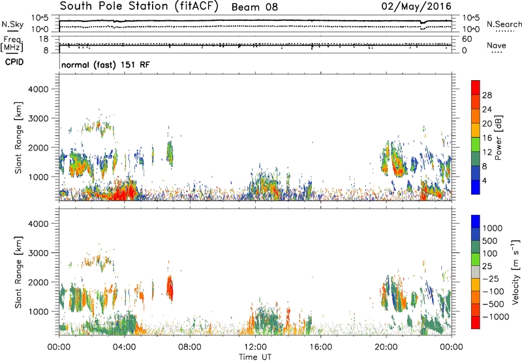Click the "-100" label on velocity colorbar
The image size is (522, 361).
[x=493, y=291]
